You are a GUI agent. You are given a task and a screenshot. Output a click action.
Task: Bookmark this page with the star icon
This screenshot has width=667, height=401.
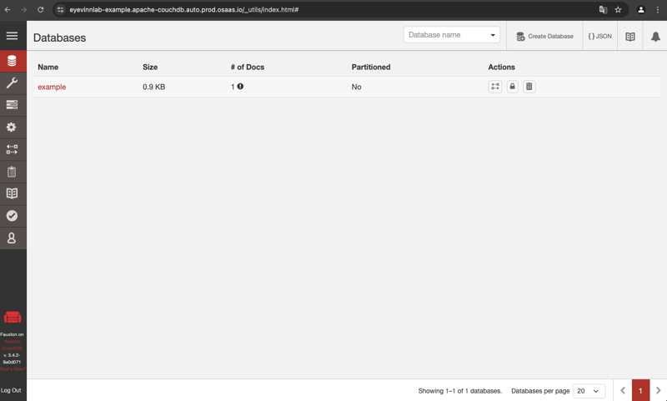(x=618, y=9)
